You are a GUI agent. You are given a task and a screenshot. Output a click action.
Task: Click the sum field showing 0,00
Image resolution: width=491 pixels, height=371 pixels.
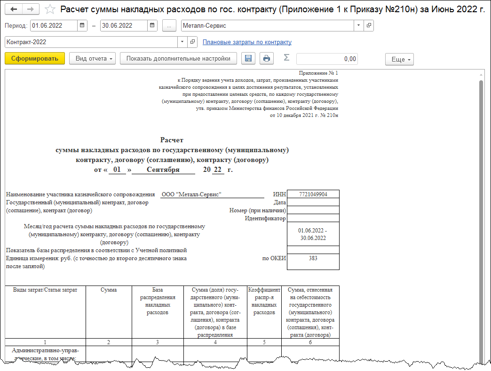coord(327,59)
